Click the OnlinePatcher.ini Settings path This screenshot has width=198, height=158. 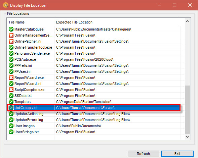pos(92,41)
